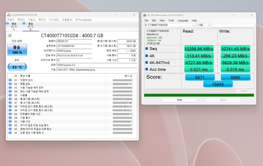Click the 33 °C temperature button
This screenshot has height=166, width=263.
click(x=17, y=67)
